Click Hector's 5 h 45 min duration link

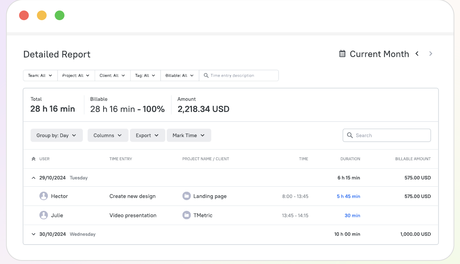pyautogui.click(x=348, y=196)
